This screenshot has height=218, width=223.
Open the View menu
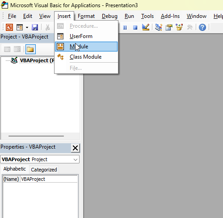pyautogui.click(x=45, y=16)
